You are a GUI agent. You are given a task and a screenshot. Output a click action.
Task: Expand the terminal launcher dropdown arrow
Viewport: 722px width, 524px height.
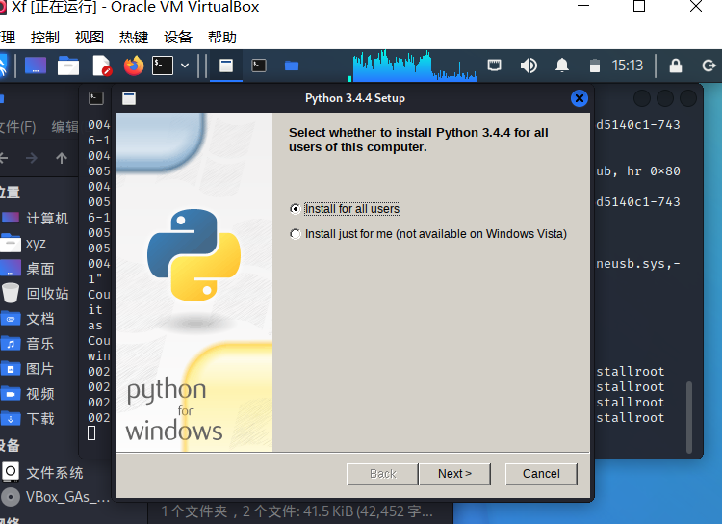tap(185, 65)
